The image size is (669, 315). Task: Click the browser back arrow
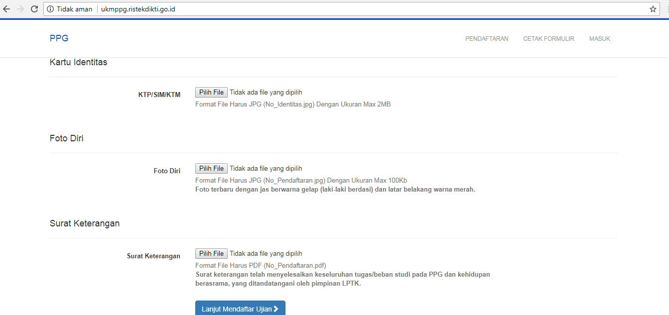(x=6, y=9)
